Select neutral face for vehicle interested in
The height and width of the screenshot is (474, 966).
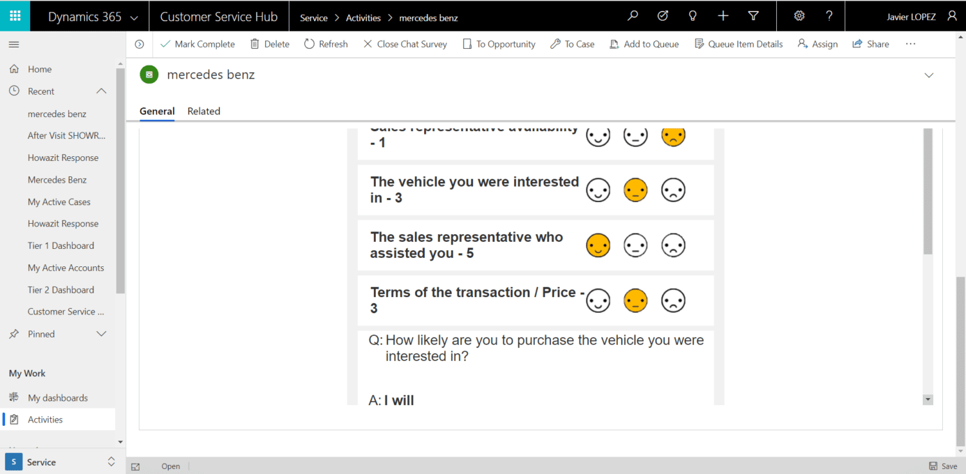coord(635,190)
